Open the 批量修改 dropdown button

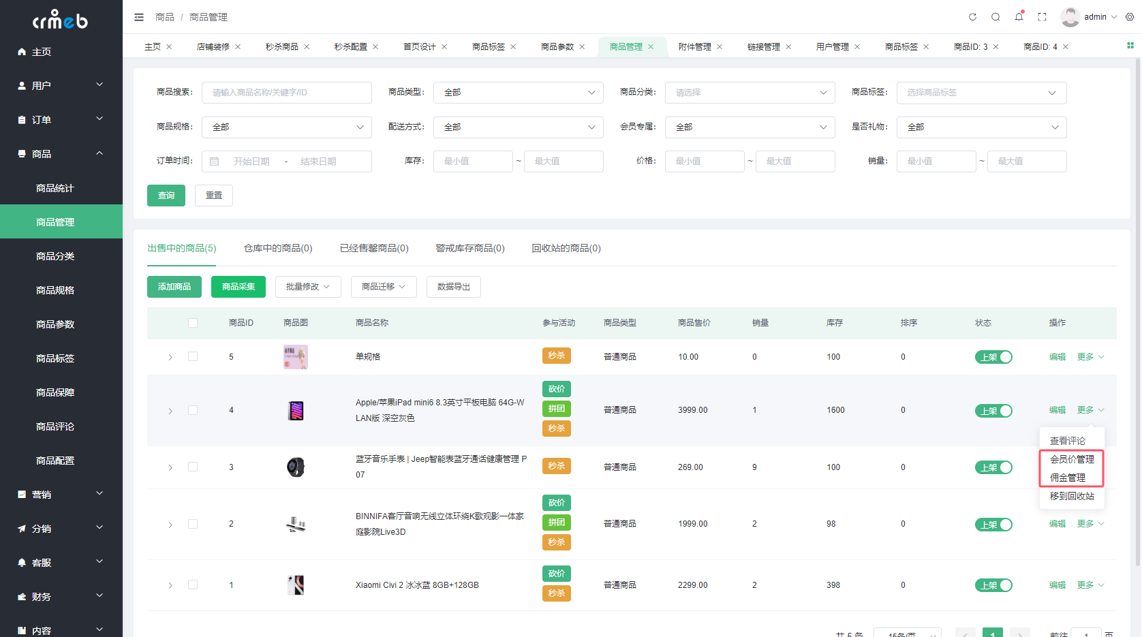tap(308, 287)
